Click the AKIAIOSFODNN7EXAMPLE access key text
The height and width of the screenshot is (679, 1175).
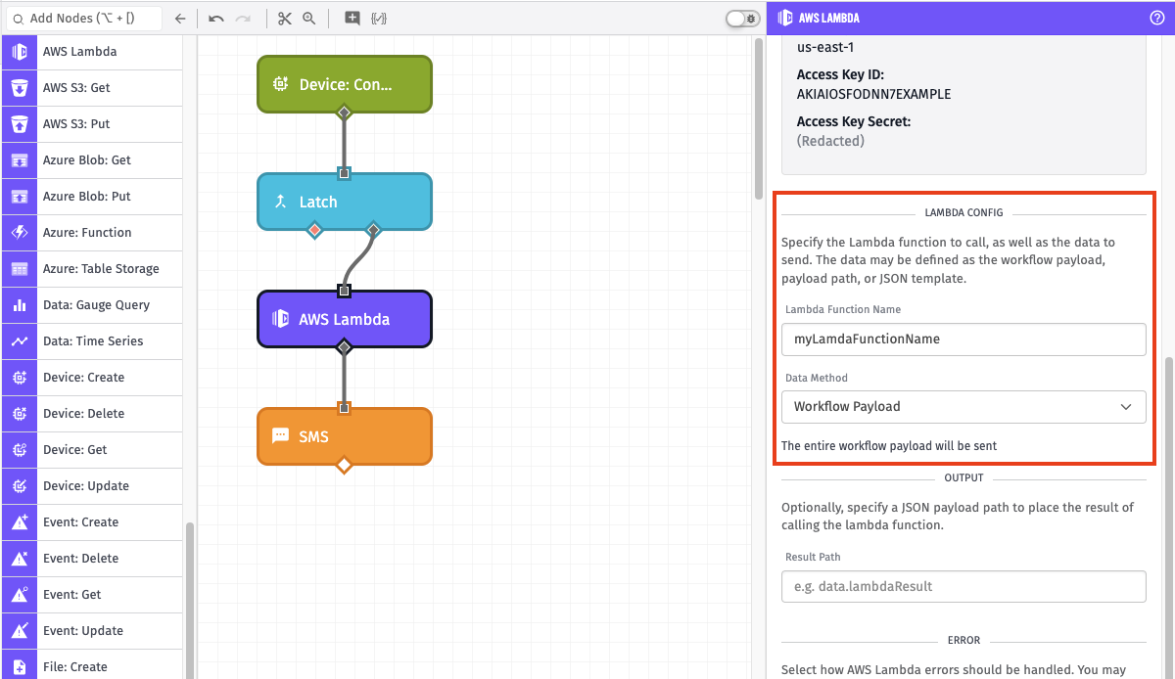pyautogui.click(x=873, y=94)
